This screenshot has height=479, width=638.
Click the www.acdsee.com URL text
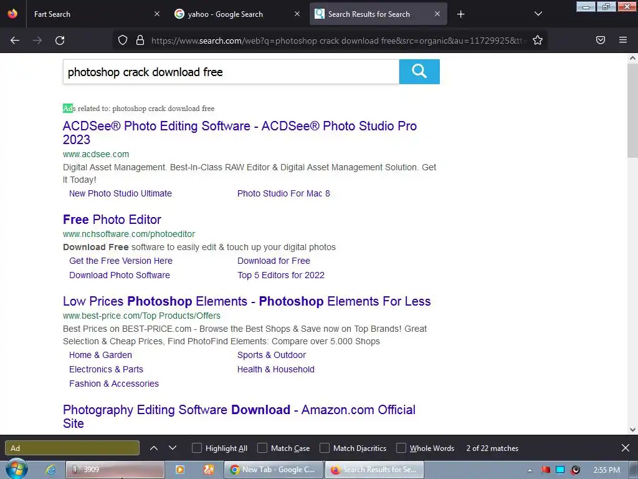pyautogui.click(x=96, y=155)
